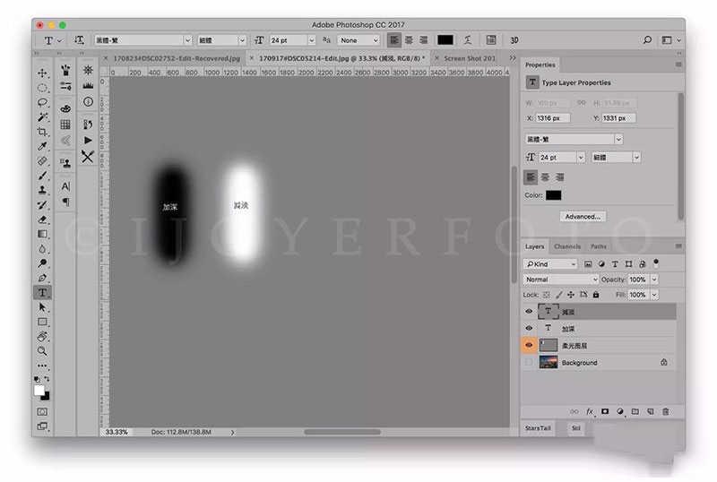
Task: Open the 24 pt size dropdown in options bar
Action: tap(311, 40)
